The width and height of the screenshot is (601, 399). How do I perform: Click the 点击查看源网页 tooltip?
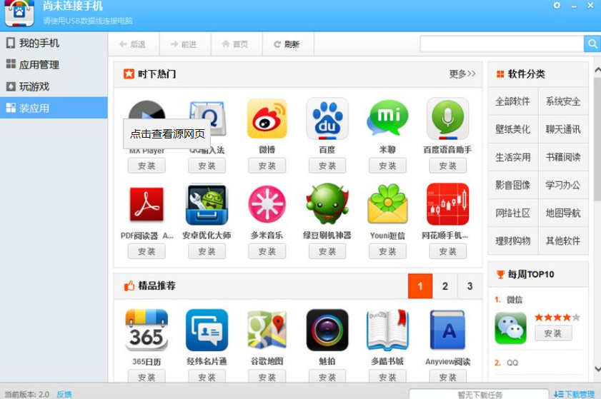[167, 133]
